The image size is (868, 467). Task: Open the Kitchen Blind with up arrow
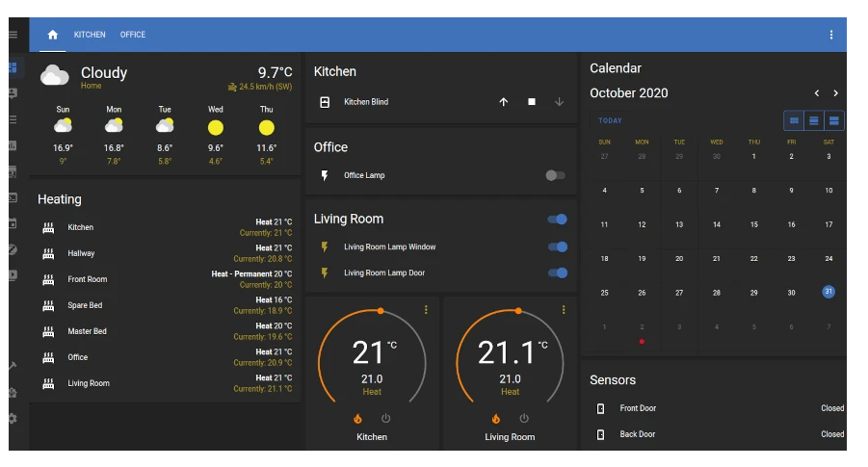[x=503, y=102]
